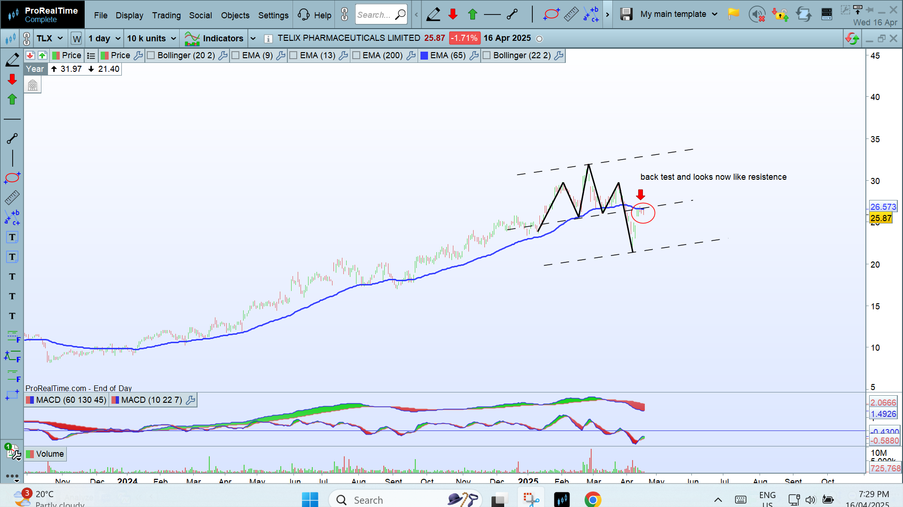Expand the dropdown arrow next to Indicators
This screenshot has height=507, width=903.
[x=253, y=38]
